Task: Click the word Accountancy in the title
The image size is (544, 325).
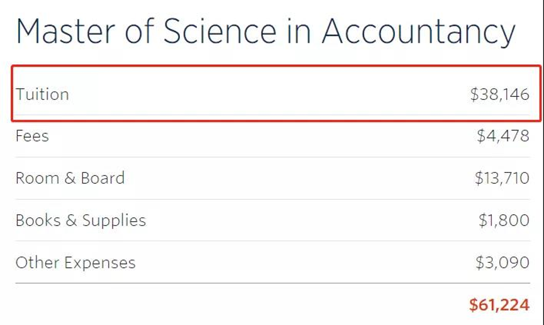Action: (x=419, y=32)
